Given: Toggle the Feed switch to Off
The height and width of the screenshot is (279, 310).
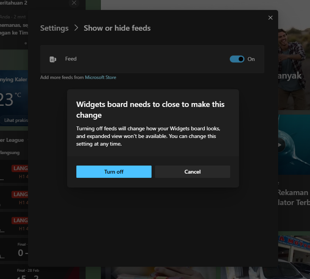Looking at the screenshot, I should [x=237, y=59].
